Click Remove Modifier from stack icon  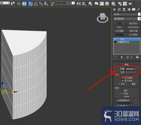131,57
